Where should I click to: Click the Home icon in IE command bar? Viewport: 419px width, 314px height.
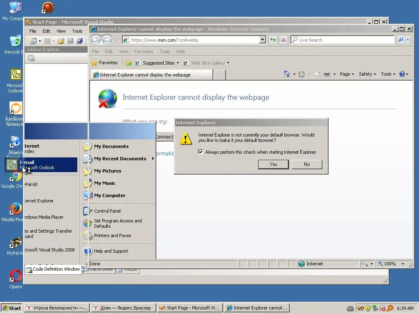[287, 74]
